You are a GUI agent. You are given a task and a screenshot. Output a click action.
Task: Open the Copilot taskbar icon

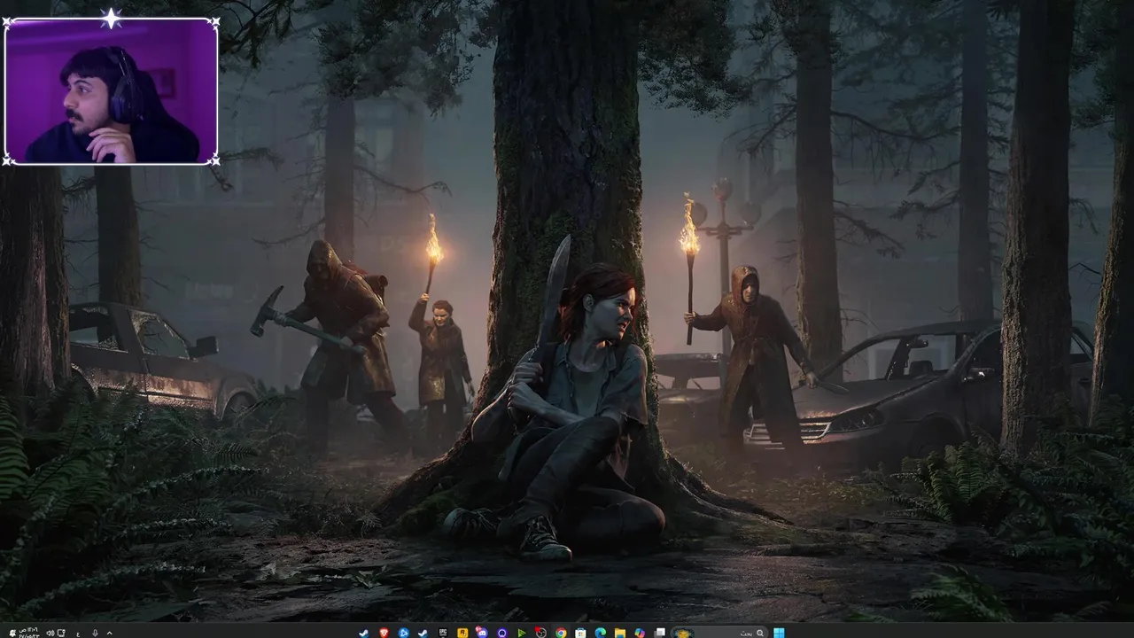640,633
